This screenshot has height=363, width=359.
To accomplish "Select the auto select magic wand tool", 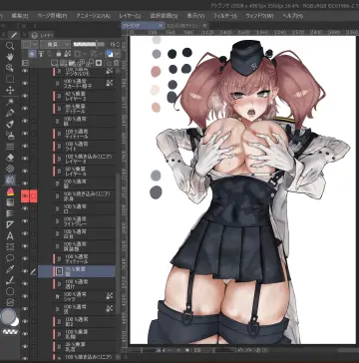I will click(10, 102).
